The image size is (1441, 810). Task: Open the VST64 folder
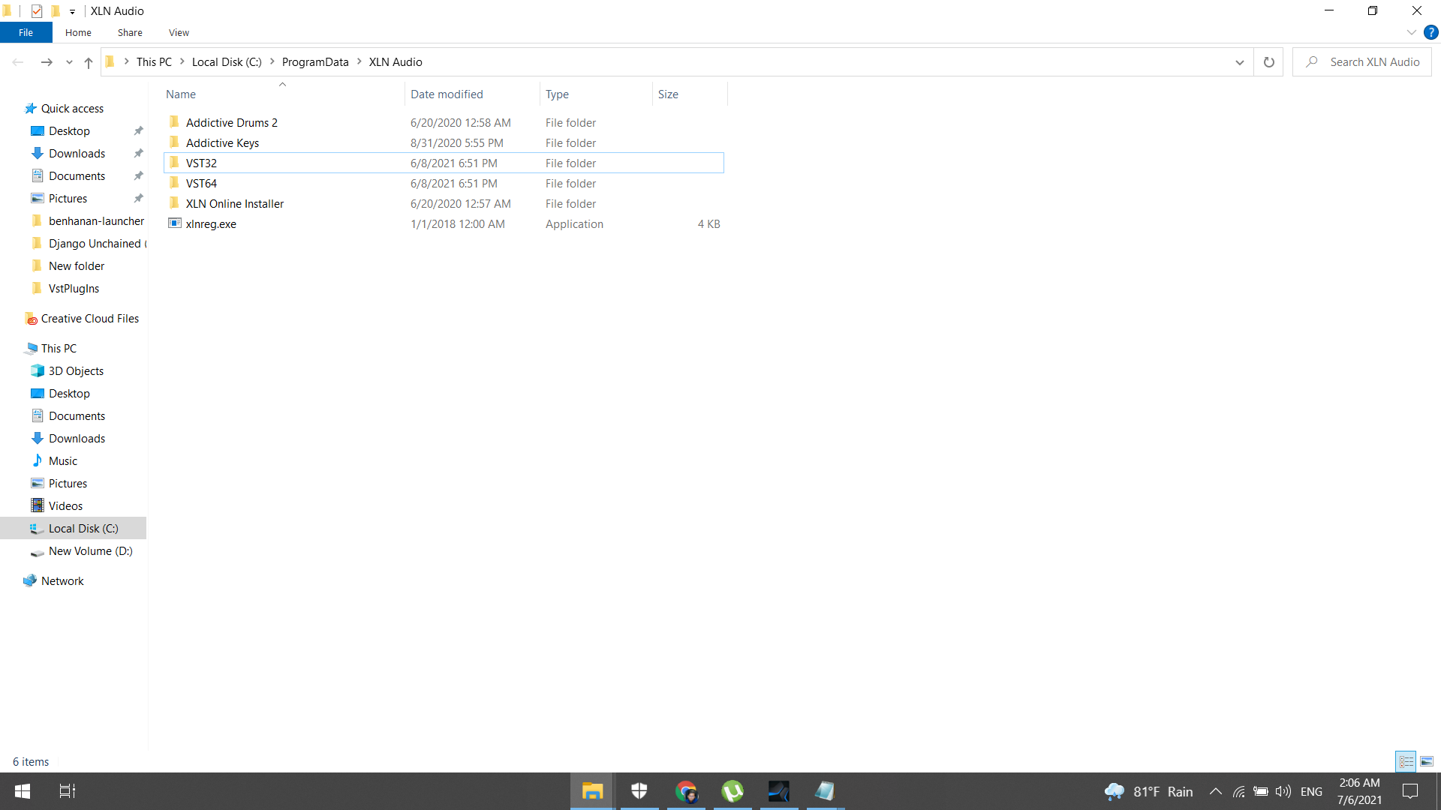pyautogui.click(x=201, y=183)
